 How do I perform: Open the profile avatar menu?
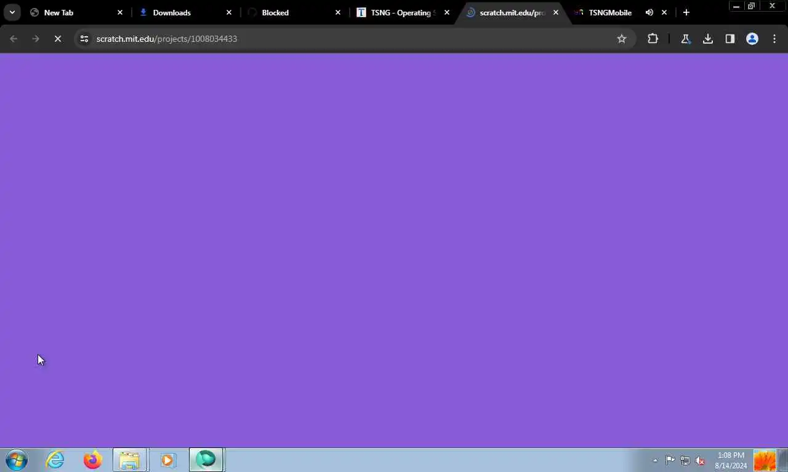[x=752, y=39]
